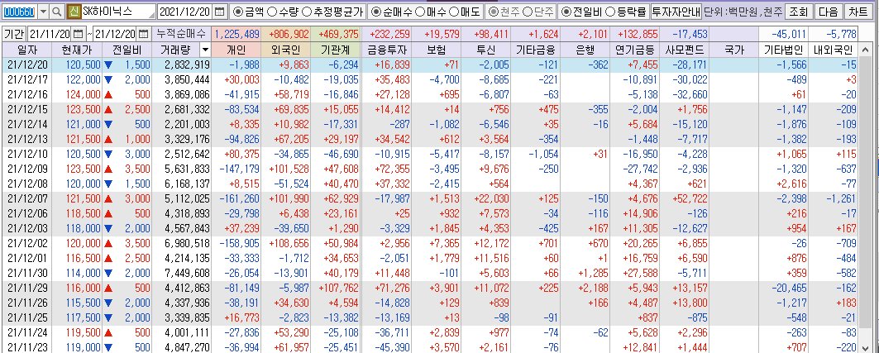
Task: Click the 기타법인 column header
Action: (784, 50)
